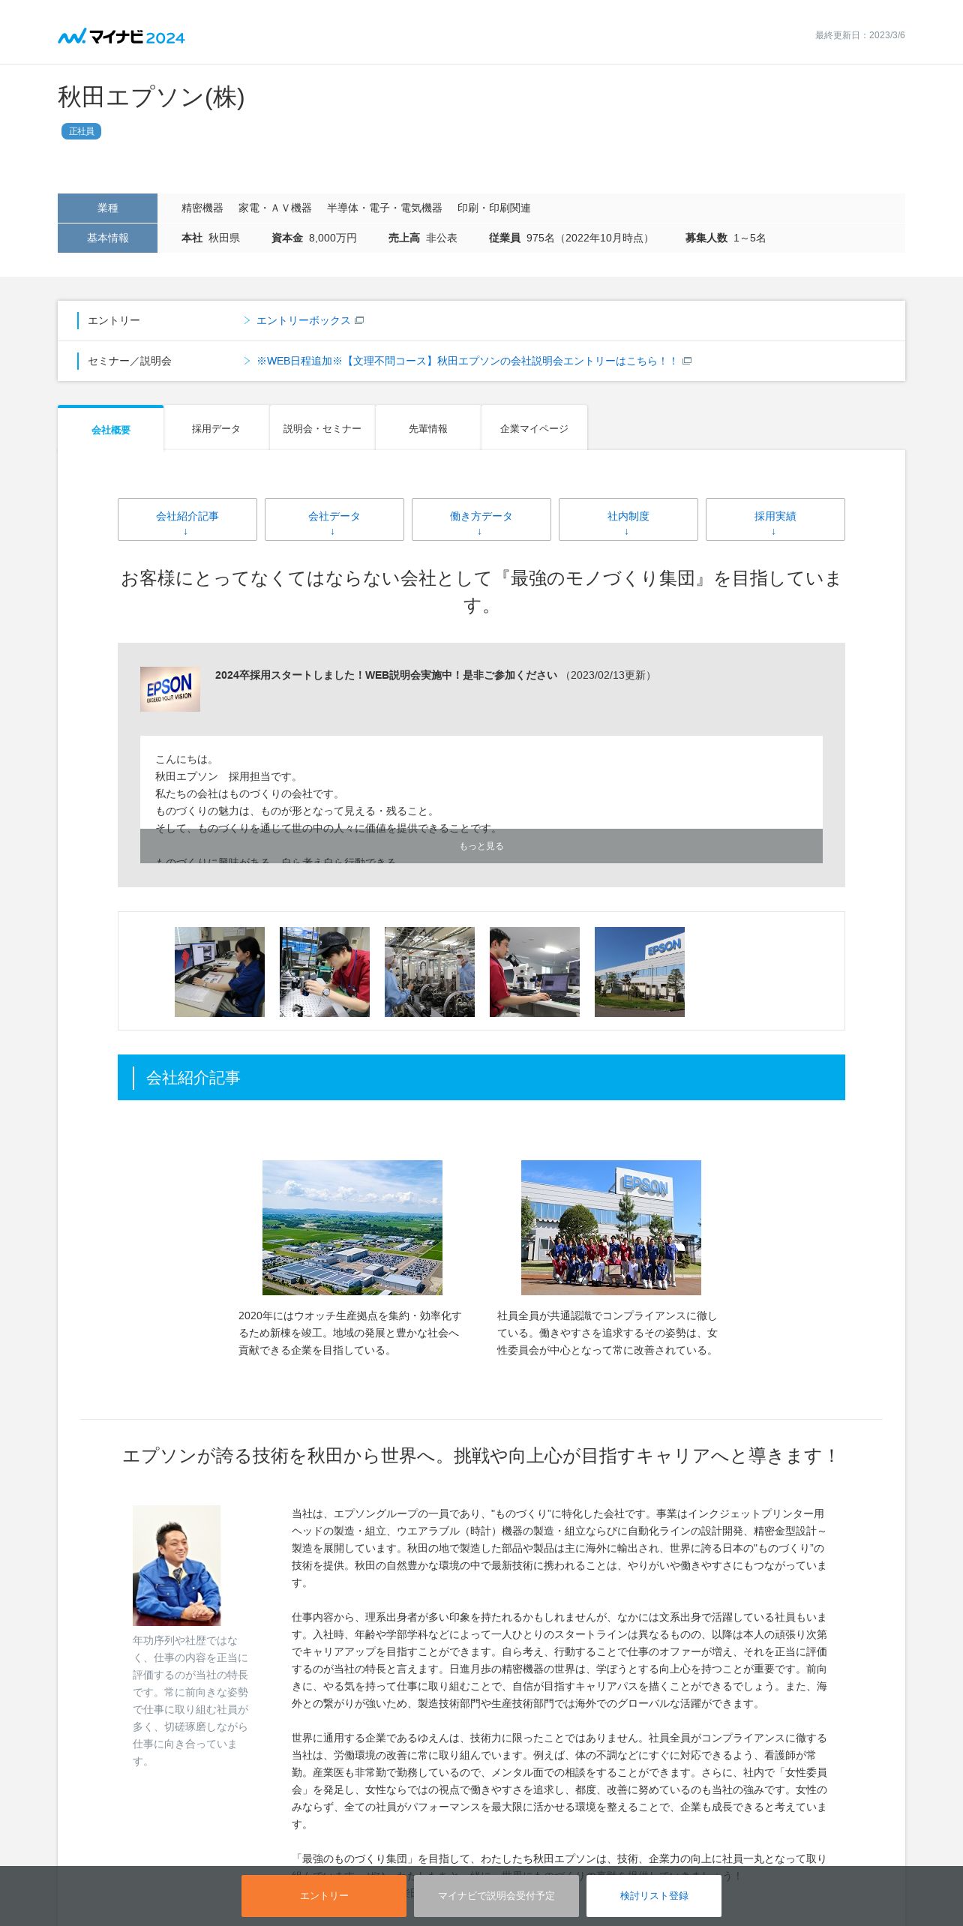Click portrait of smiling man in blue uniform
The image size is (963, 1926).
(177, 1565)
